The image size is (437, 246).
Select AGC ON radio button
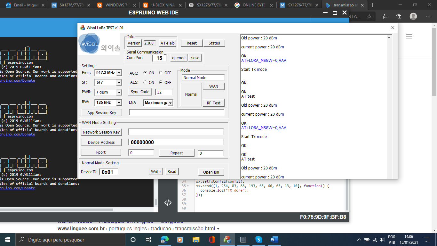pyautogui.click(x=145, y=73)
